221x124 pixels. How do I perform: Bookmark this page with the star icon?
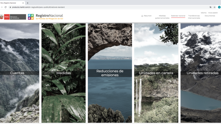click(214, 7)
